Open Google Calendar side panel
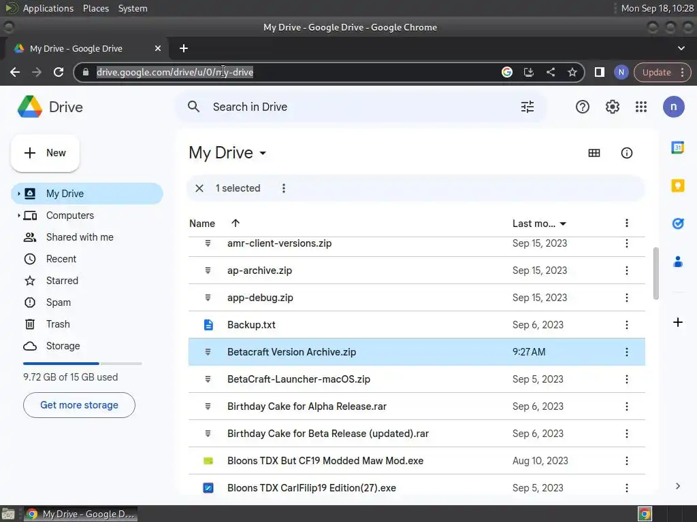 pos(677,147)
